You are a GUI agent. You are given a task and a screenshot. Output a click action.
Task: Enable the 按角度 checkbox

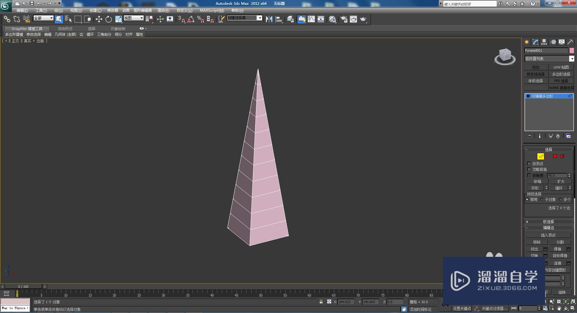click(x=529, y=175)
